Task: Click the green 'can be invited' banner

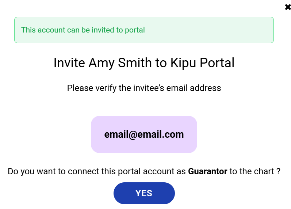Action: [144, 30]
